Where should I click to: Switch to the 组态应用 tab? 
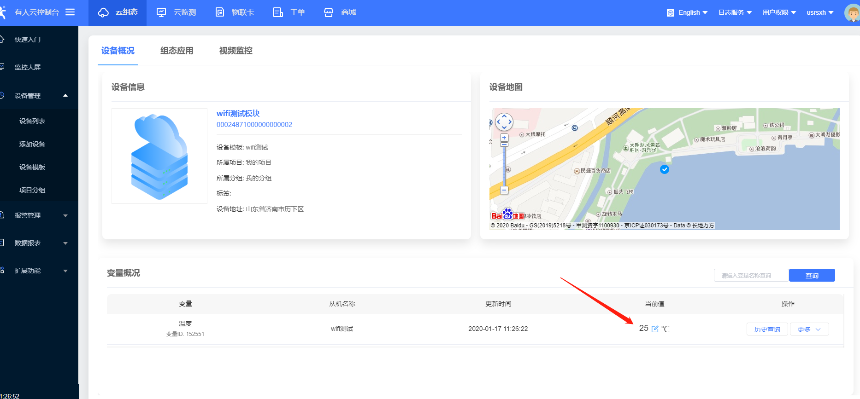[x=177, y=51]
